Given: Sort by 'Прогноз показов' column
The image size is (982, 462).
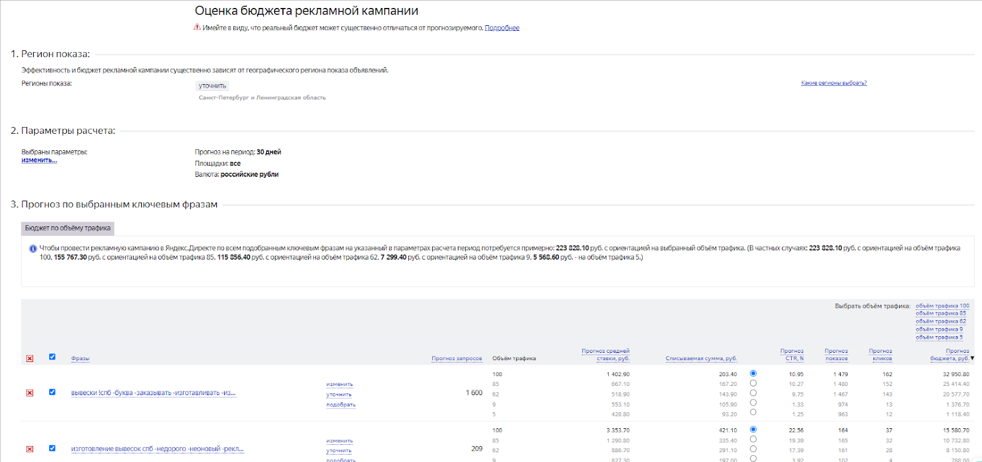Looking at the screenshot, I should 836,355.
